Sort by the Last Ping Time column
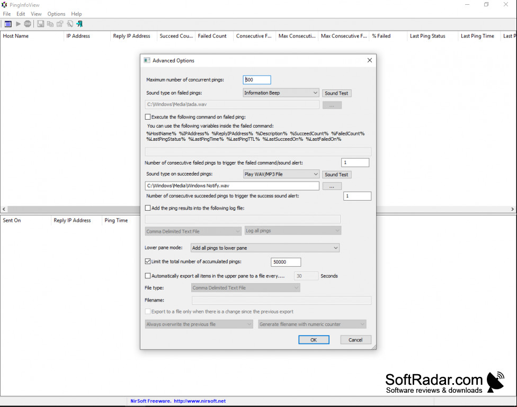 click(480, 36)
